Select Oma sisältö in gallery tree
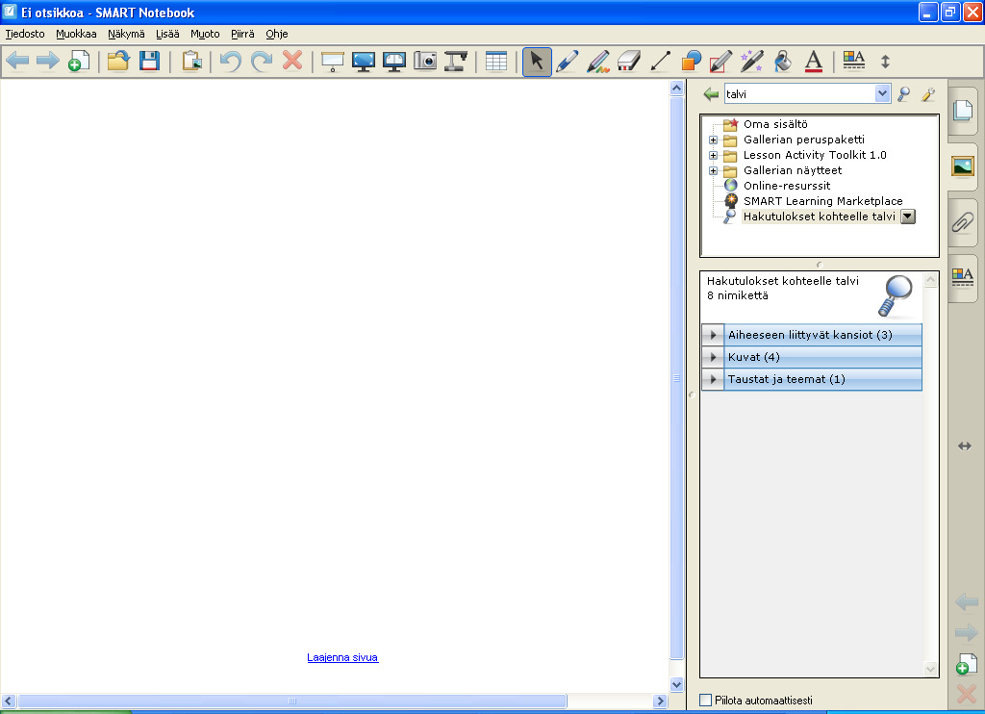Viewport: 985px width, 714px height. (x=775, y=124)
